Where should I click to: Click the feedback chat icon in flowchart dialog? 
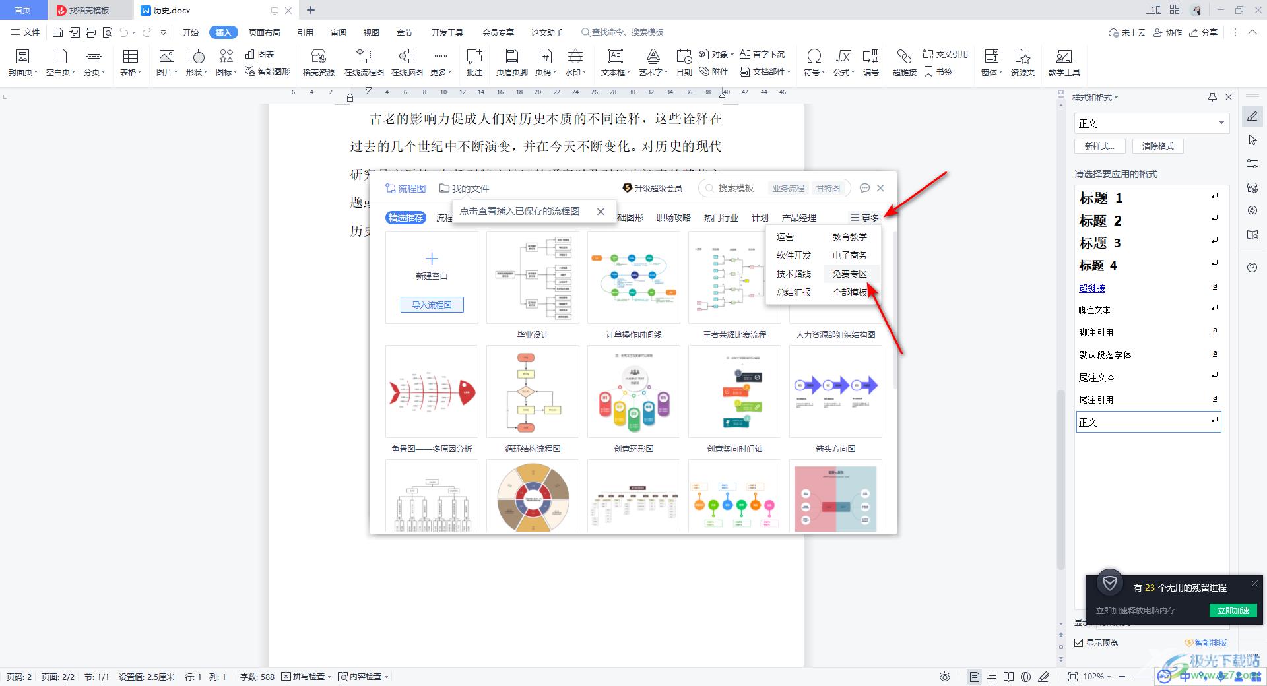[x=864, y=188]
